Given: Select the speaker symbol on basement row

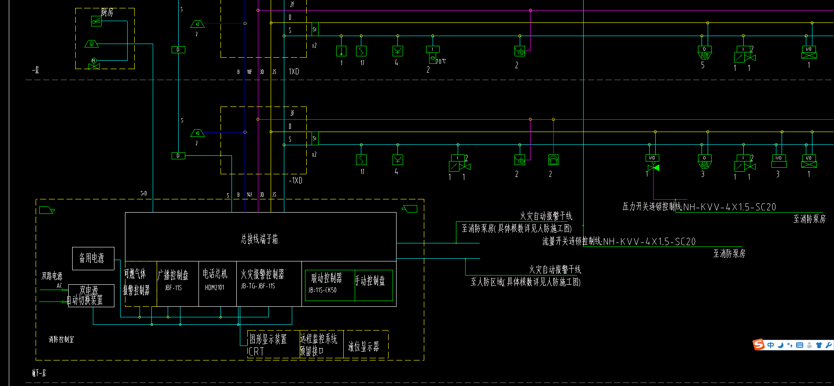Looking at the screenshot, I should (197, 133).
